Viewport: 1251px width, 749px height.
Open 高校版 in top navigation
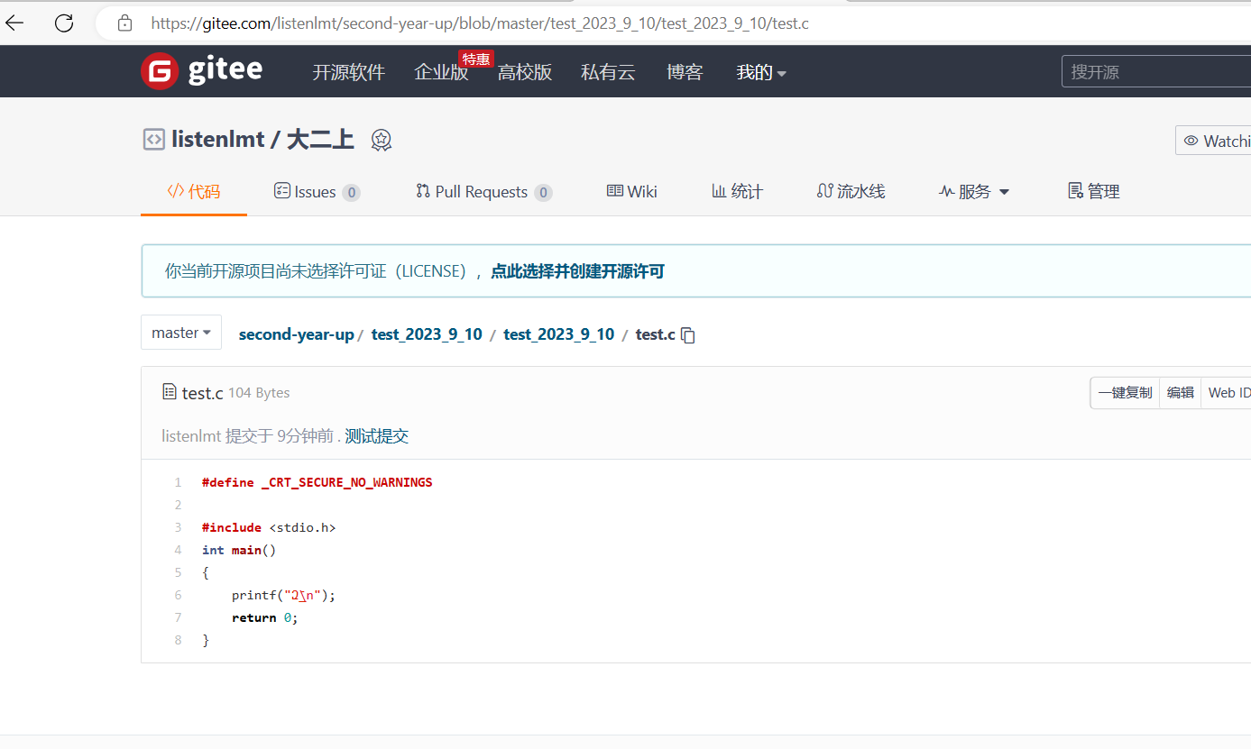click(x=525, y=72)
